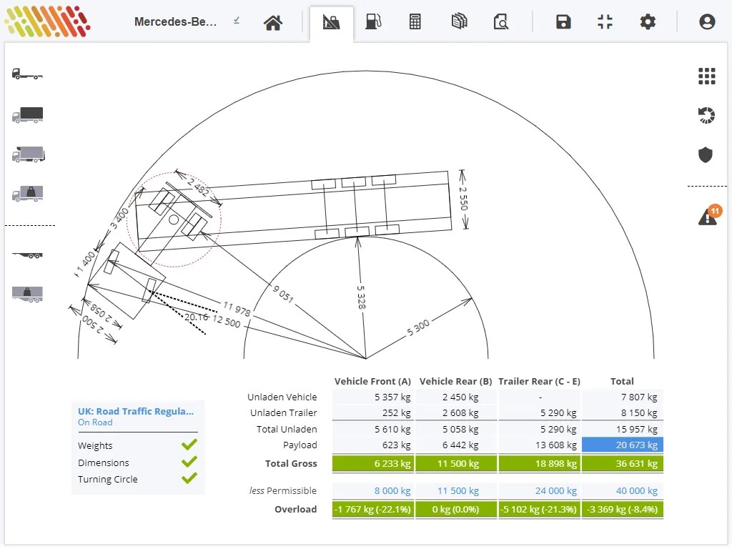Click the Trailer Rear (C - E) column header
Image resolution: width=732 pixels, height=549 pixels.
539,382
